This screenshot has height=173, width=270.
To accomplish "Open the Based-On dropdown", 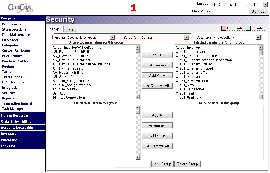I will click(186, 38).
